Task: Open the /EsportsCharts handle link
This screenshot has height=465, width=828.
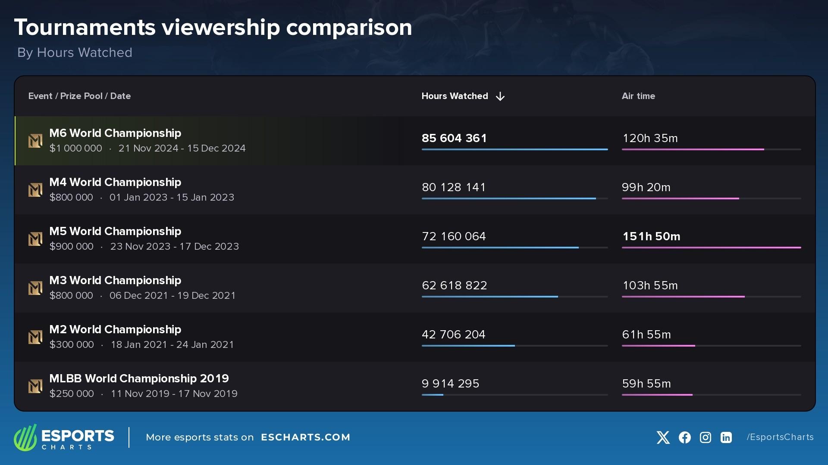Action: click(x=780, y=437)
